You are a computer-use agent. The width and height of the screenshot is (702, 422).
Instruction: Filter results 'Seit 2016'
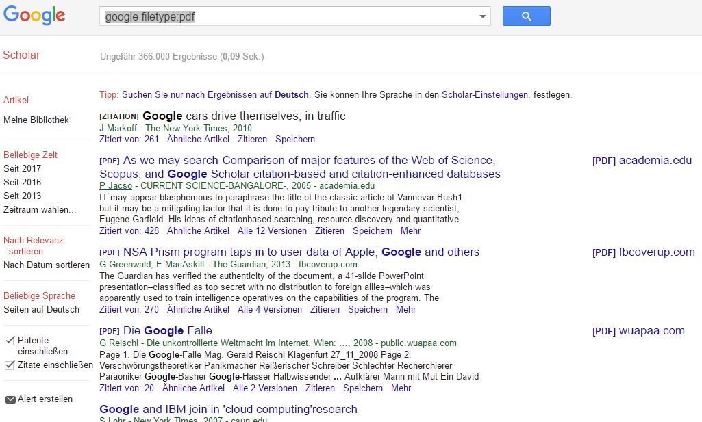tap(23, 183)
